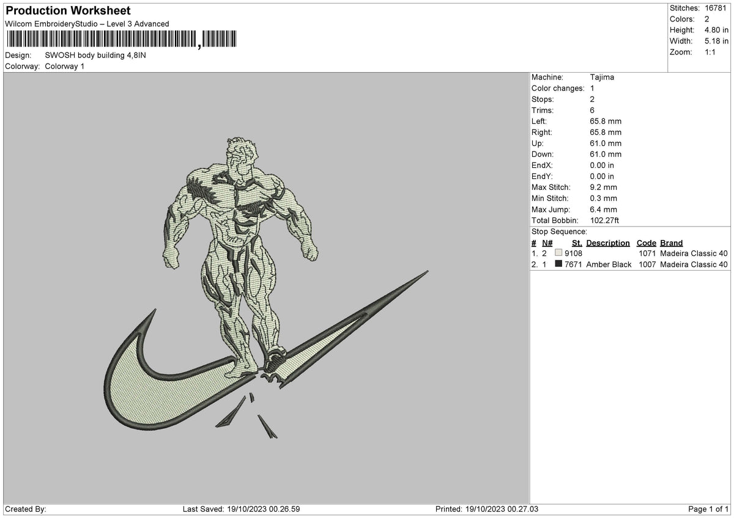Select the Max Stitch value 9.2 mm
The width and height of the screenshot is (734, 518).
tap(604, 188)
